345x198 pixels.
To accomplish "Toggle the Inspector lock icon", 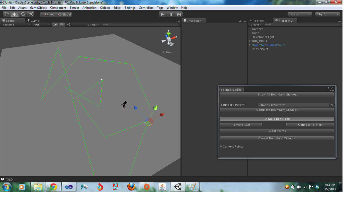I will (240, 21).
